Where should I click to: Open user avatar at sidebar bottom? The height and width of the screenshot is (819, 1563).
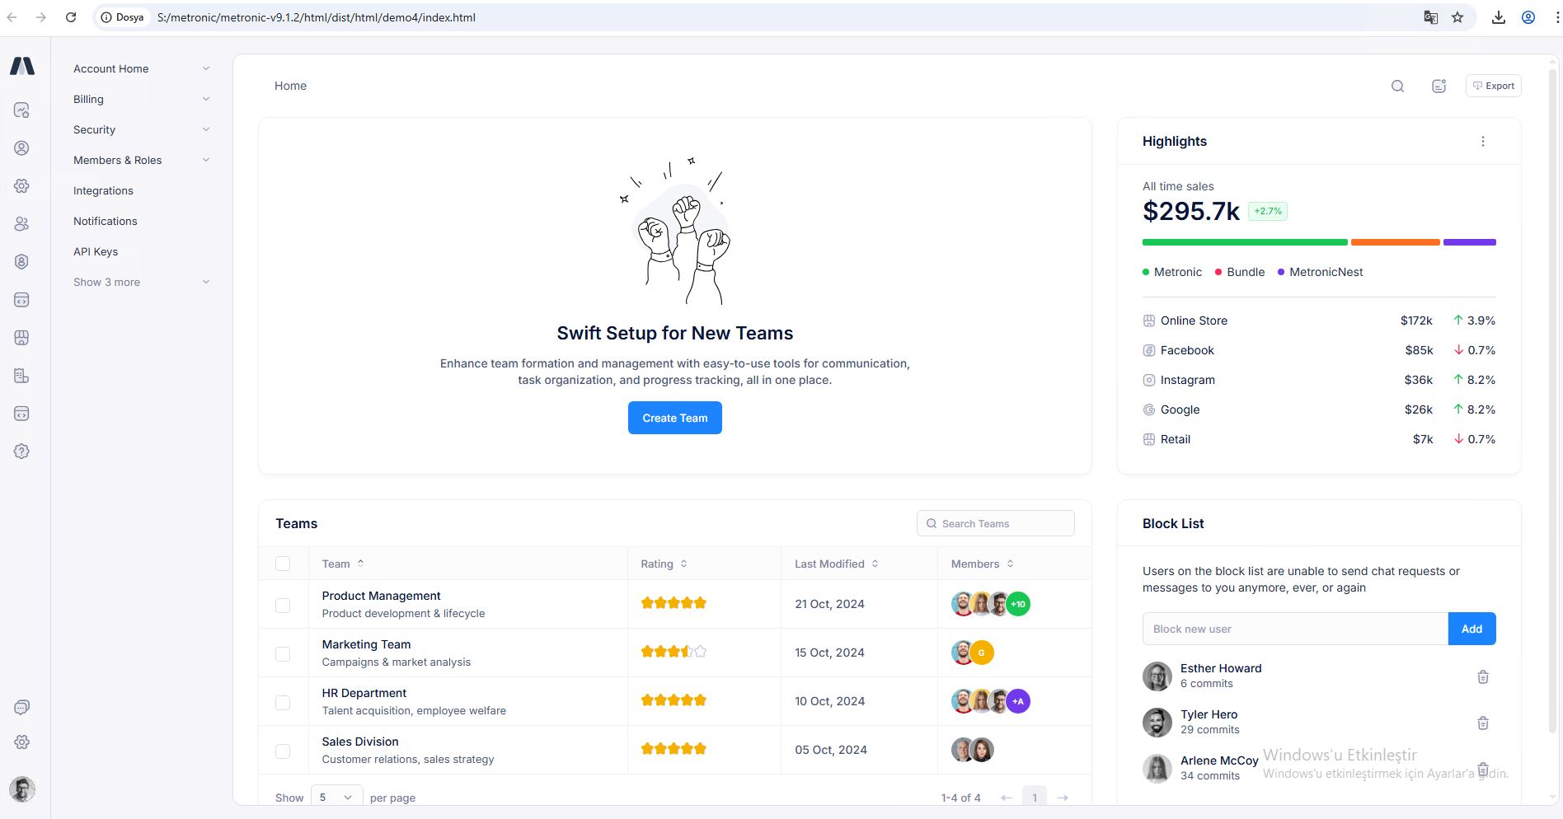tap(22, 789)
